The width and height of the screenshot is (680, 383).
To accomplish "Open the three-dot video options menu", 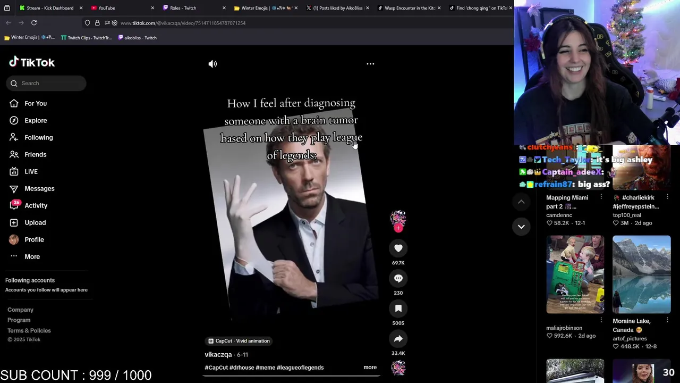I will point(370,64).
